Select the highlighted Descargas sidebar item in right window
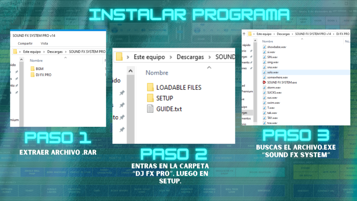This screenshot has height=201, width=357. [x=247, y=112]
